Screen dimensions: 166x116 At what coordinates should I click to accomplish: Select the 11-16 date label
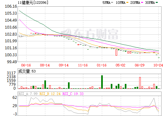pyautogui.click(x=83, y=65)
